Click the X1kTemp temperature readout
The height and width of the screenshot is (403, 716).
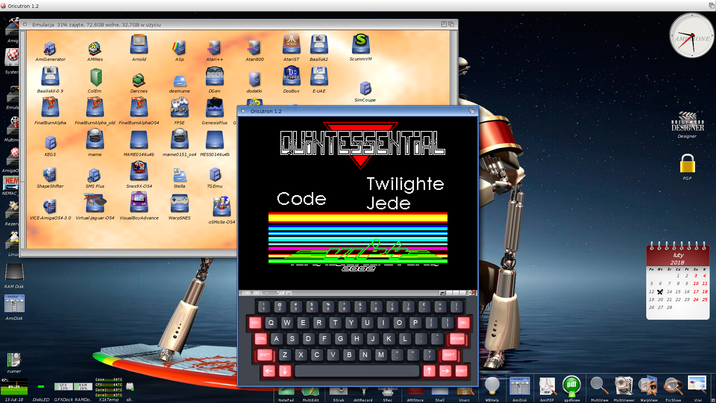click(109, 387)
